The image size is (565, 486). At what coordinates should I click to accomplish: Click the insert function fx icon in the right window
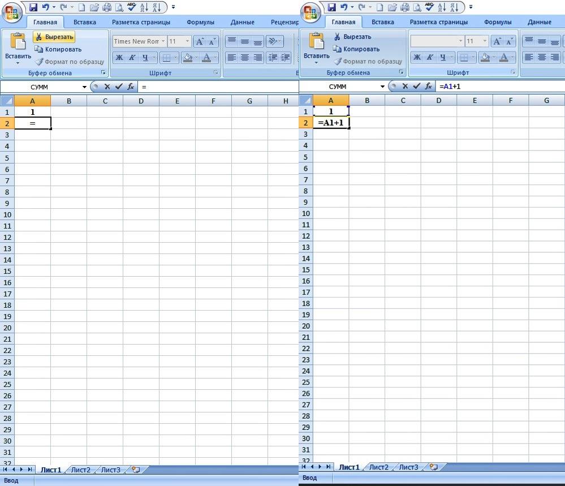tap(429, 86)
